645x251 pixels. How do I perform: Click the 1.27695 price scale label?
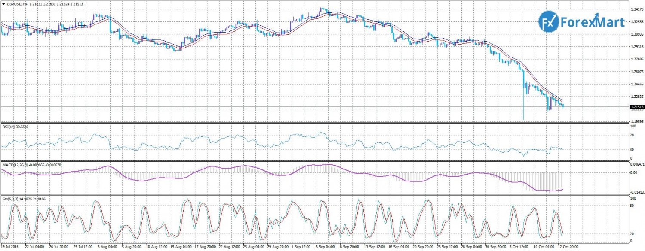(636, 59)
